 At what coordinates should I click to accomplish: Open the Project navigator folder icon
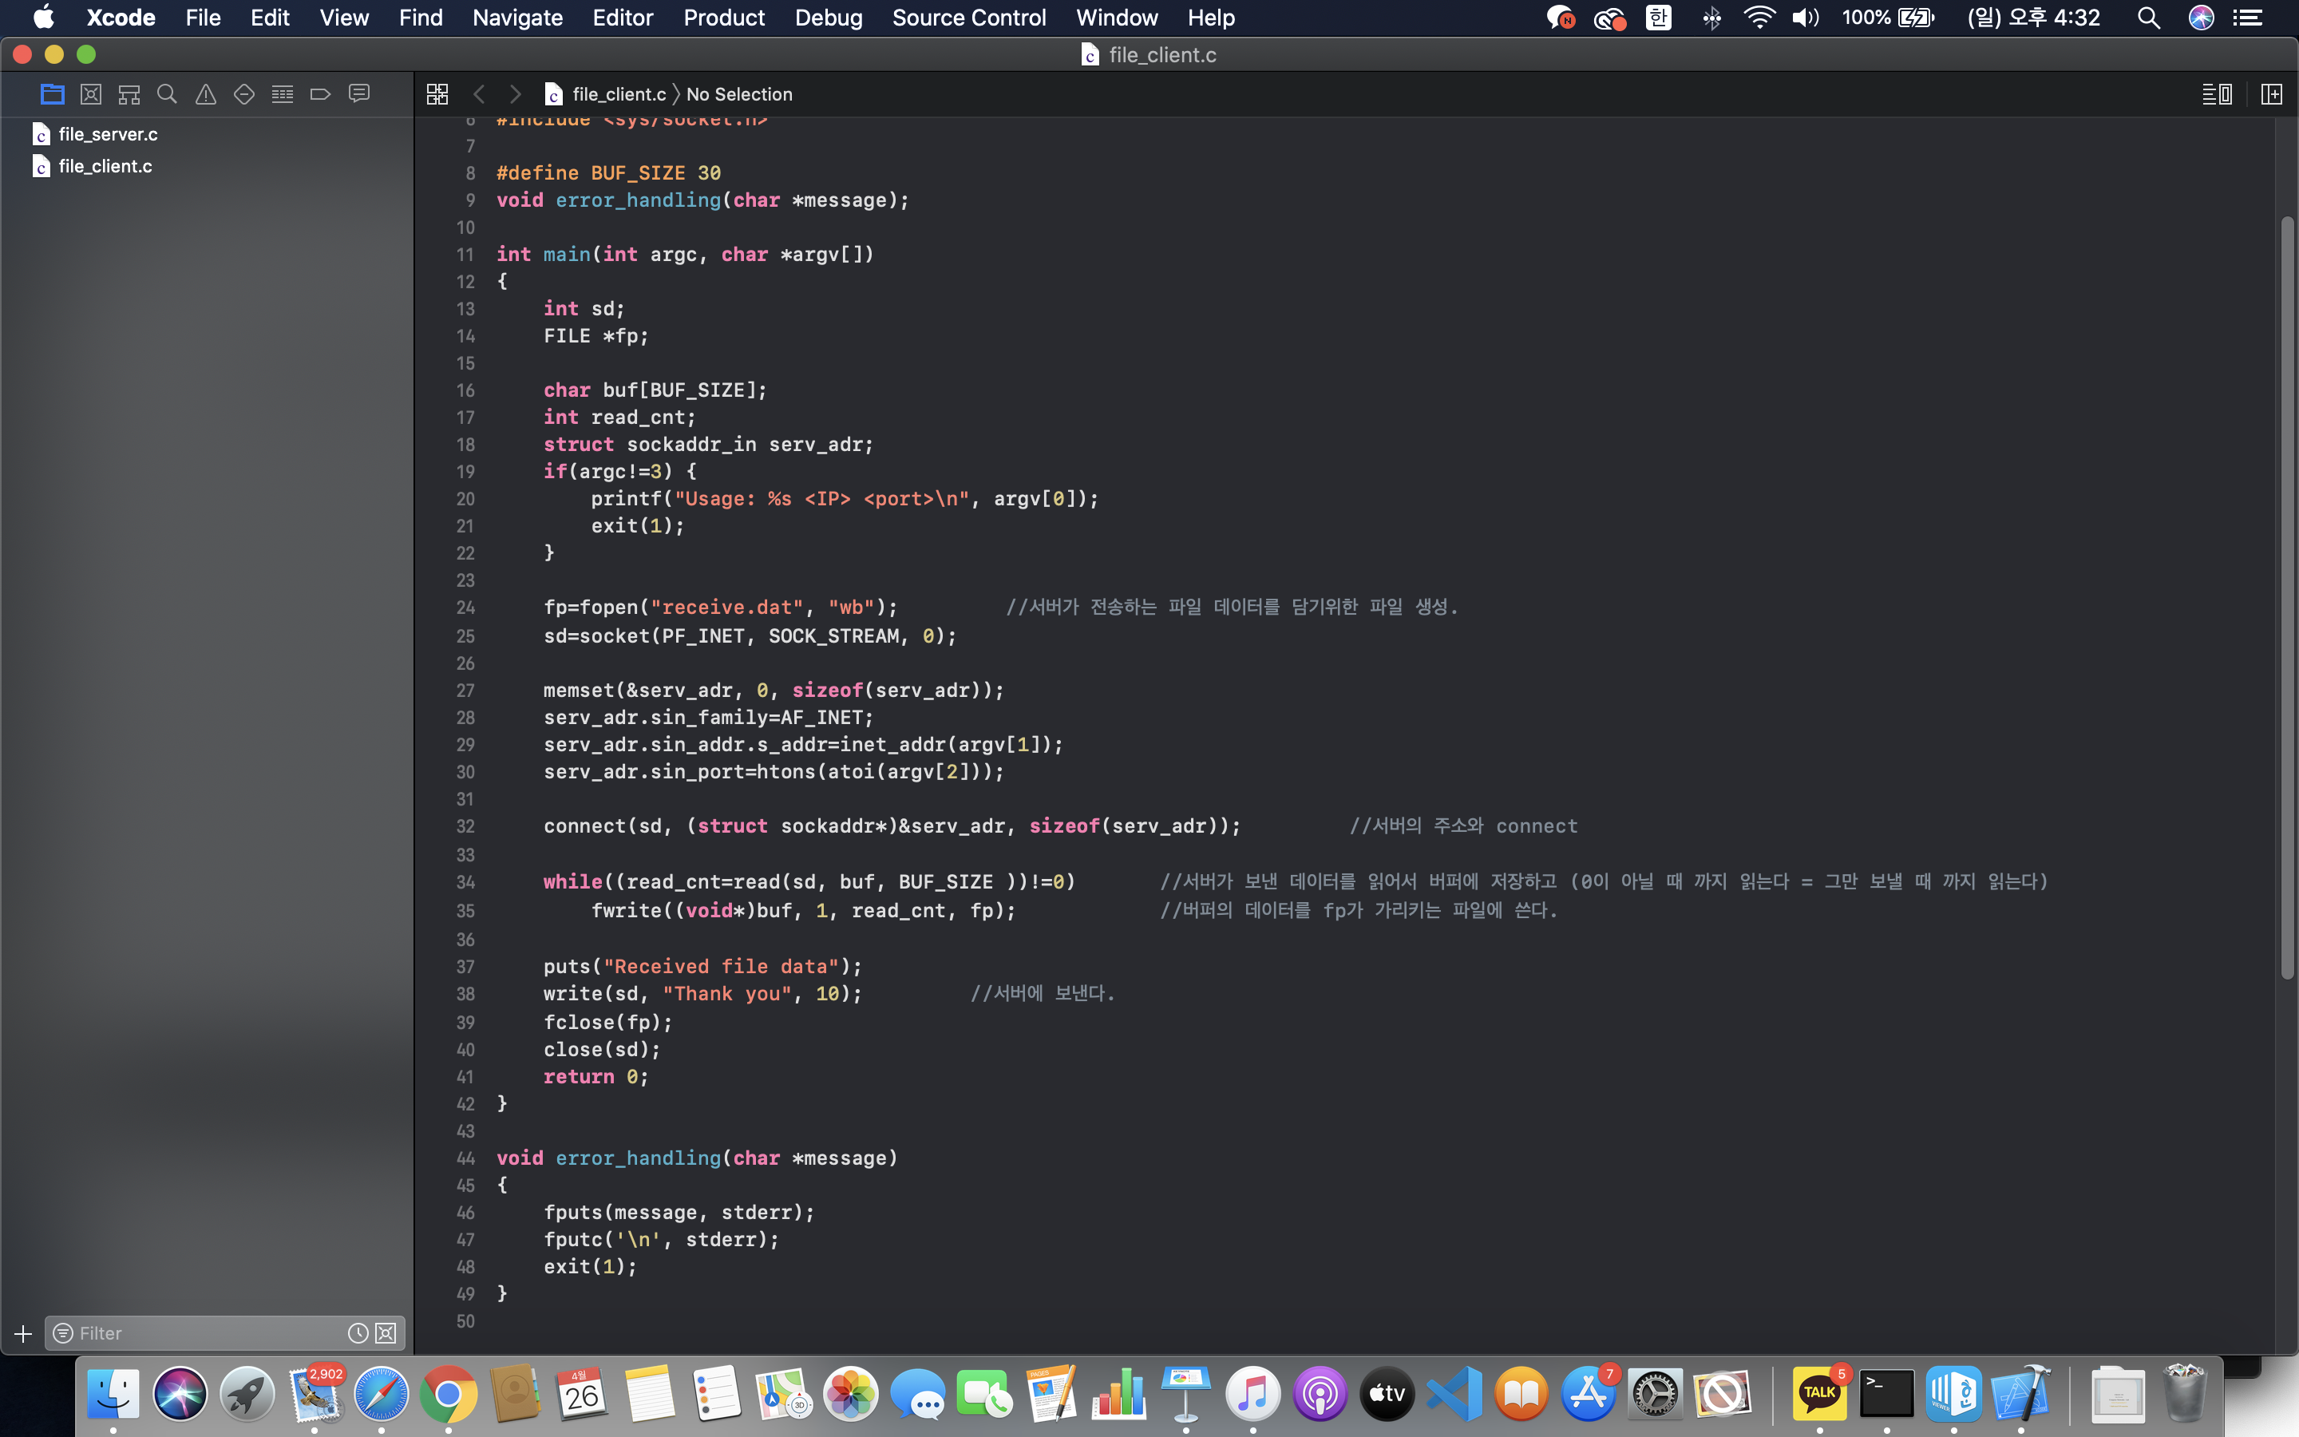(x=52, y=94)
